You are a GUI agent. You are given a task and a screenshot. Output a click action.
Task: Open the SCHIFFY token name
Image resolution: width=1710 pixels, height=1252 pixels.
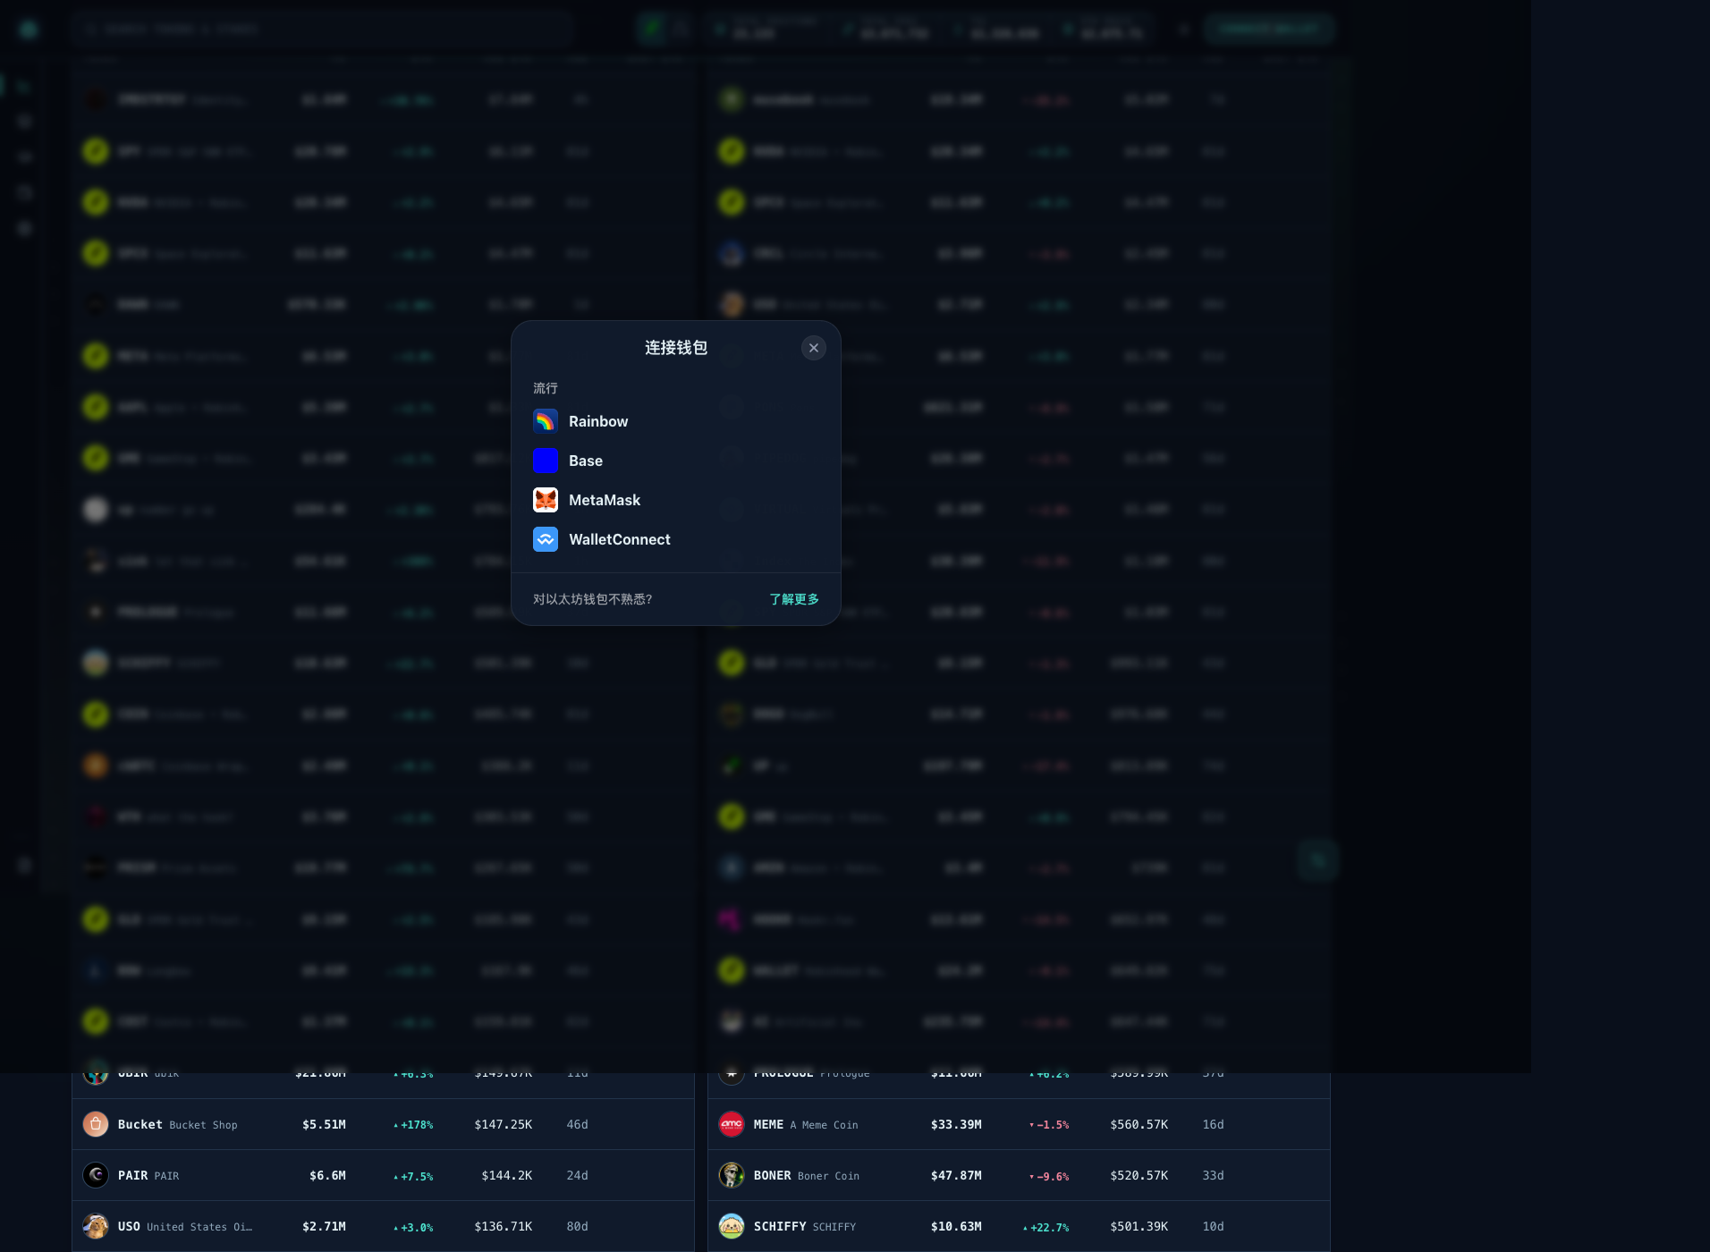pyautogui.click(x=805, y=1227)
